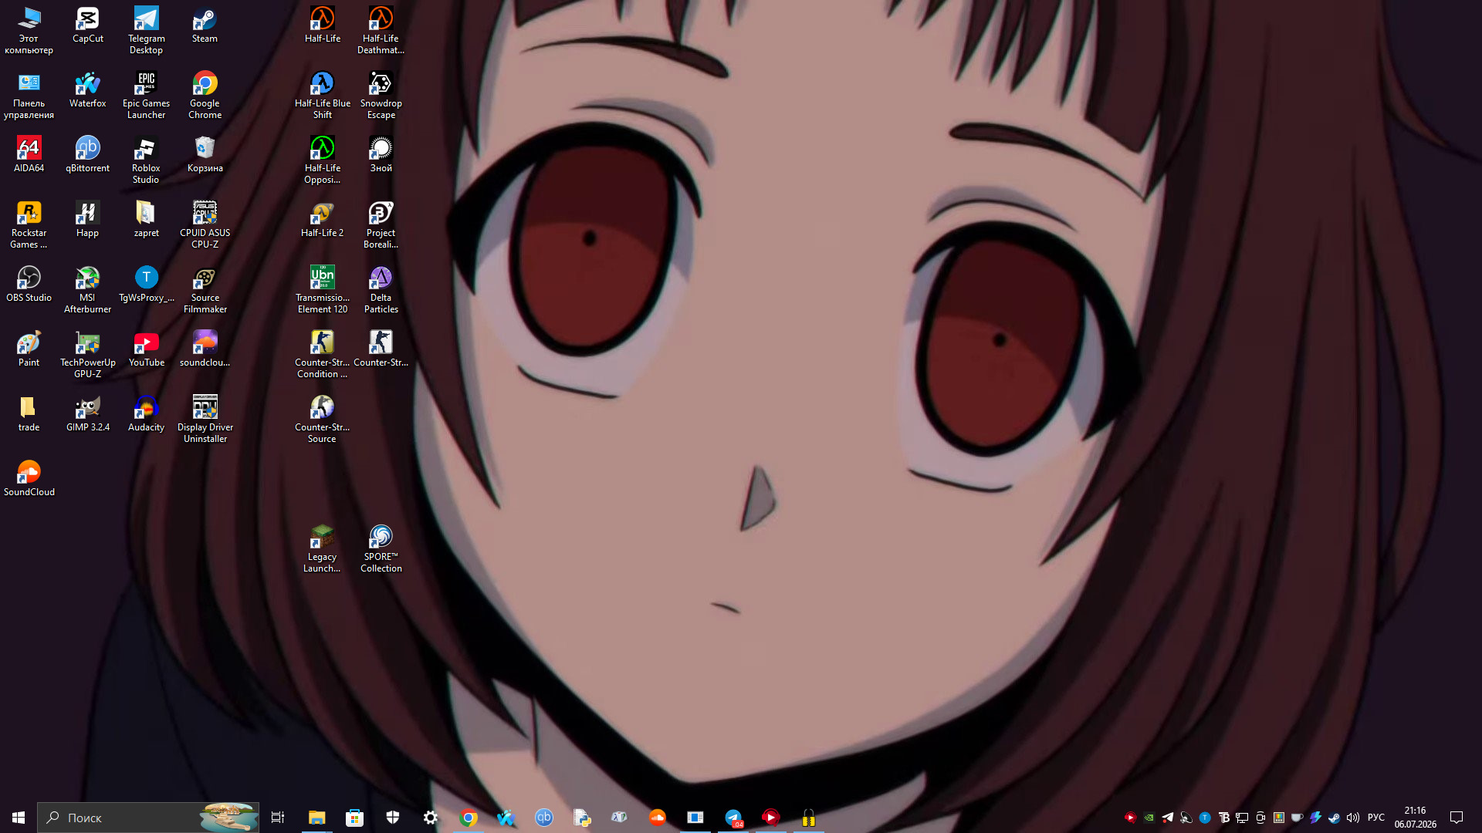Image resolution: width=1482 pixels, height=833 pixels.
Task: Open the volume control in the tray
Action: coord(1353,818)
